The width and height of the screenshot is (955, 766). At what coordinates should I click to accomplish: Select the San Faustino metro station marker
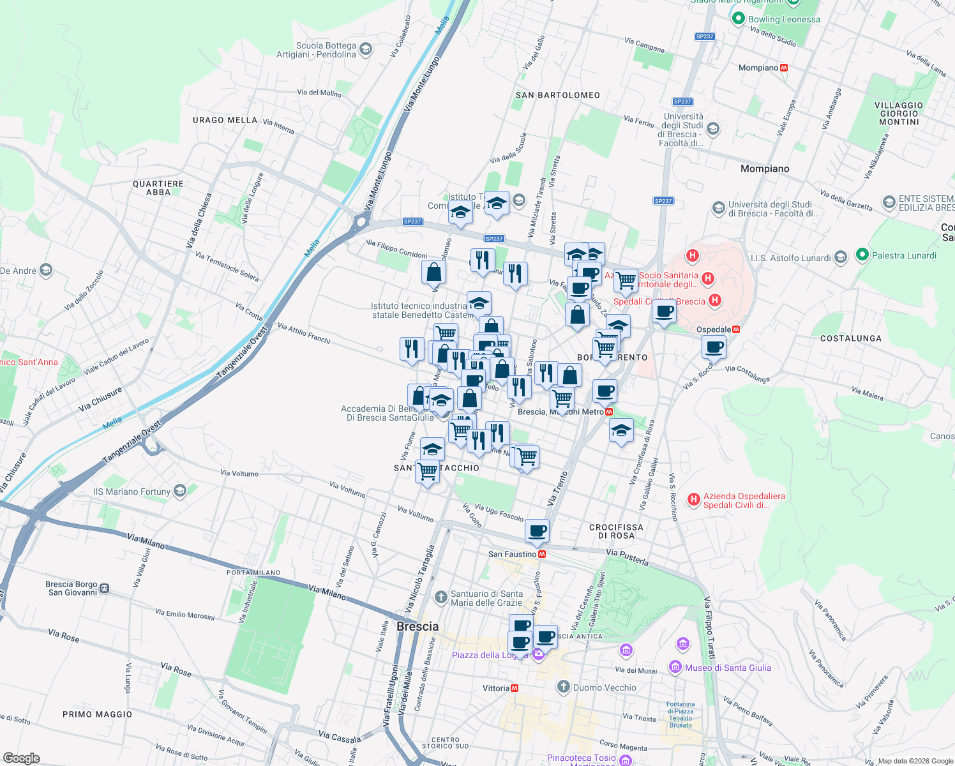542,554
